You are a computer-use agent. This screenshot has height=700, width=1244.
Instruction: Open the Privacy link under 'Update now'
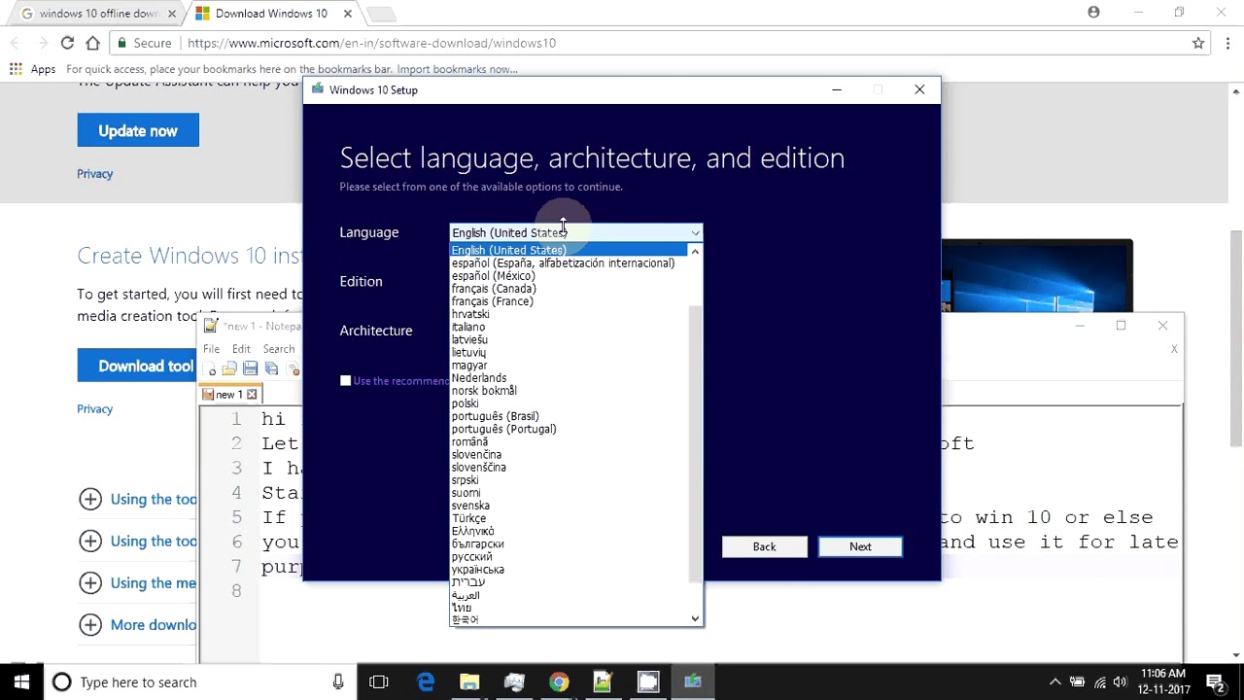tap(95, 174)
